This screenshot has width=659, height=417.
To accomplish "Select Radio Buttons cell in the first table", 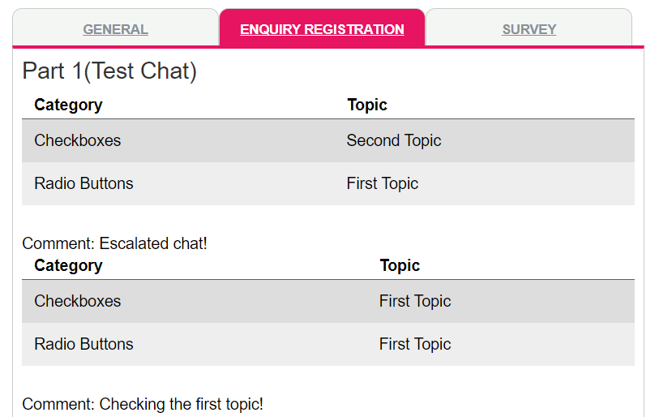I will (x=83, y=183).
